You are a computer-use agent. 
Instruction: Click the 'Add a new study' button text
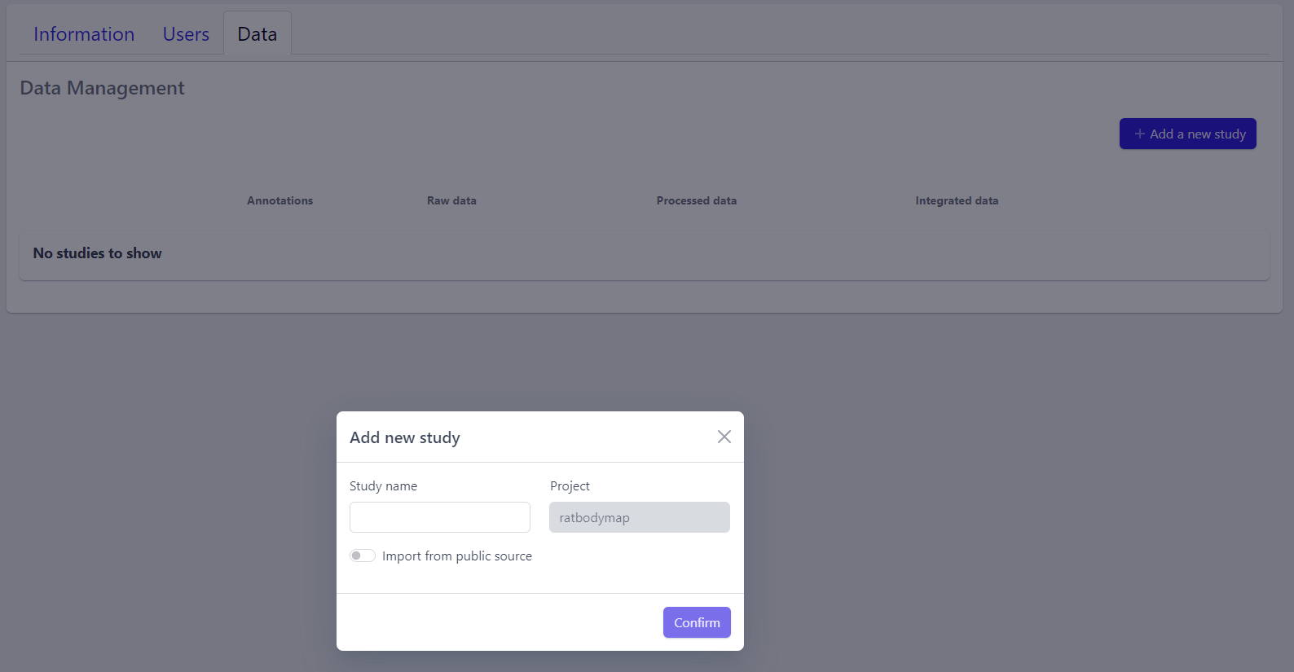pos(1197,134)
